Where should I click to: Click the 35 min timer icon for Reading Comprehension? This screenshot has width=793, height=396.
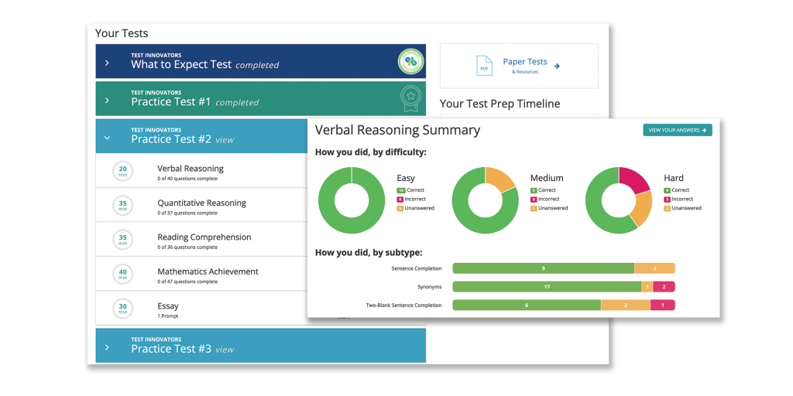point(122,241)
